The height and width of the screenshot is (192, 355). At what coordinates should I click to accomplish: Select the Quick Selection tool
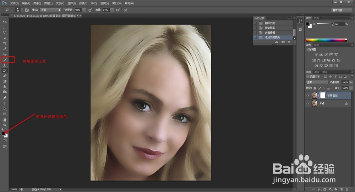(x=5, y=38)
